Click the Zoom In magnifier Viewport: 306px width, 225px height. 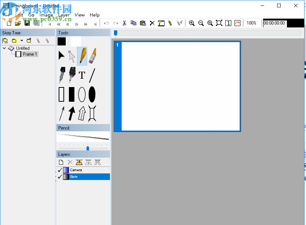click(191, 23)
